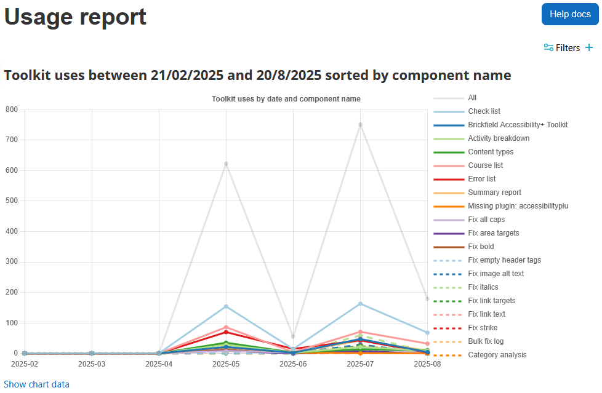Expand filters with the plus icon
The image size is (602, 393).
click(589, 47)
